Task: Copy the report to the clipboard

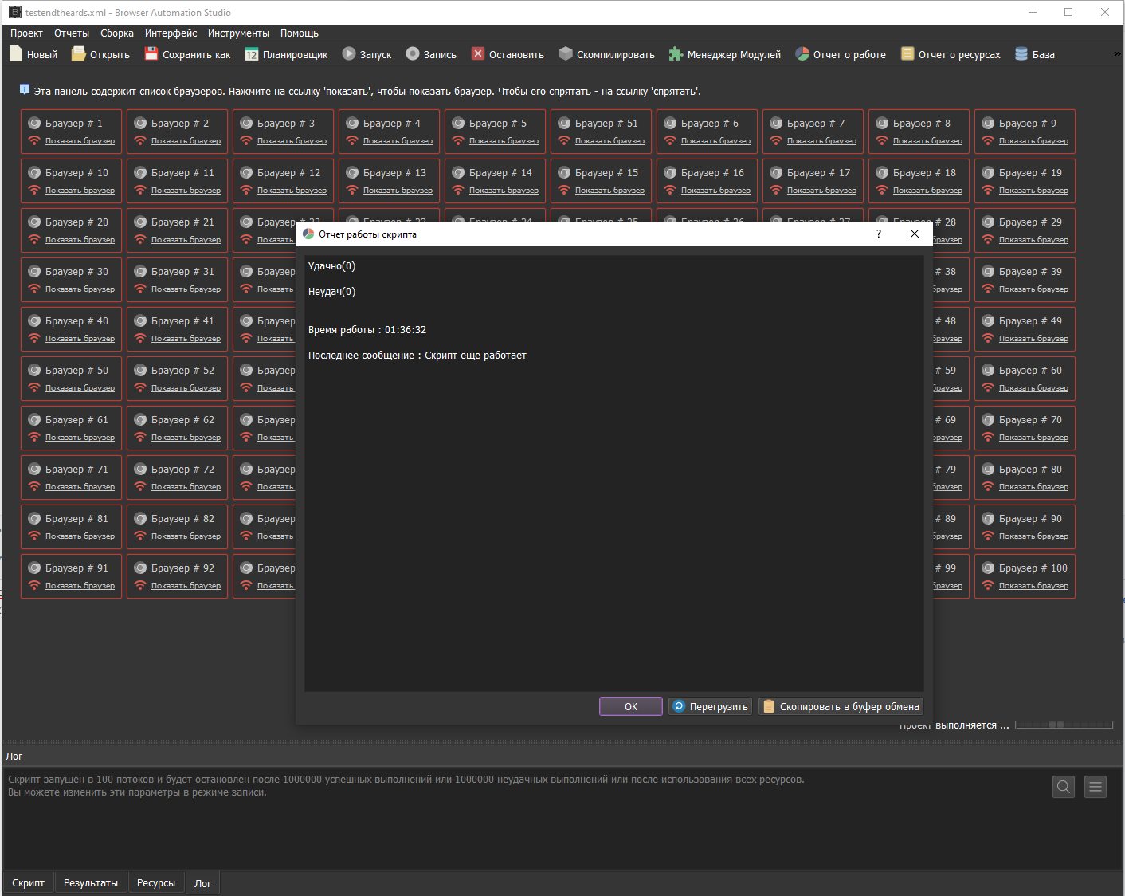Action: tap(841, 707)
